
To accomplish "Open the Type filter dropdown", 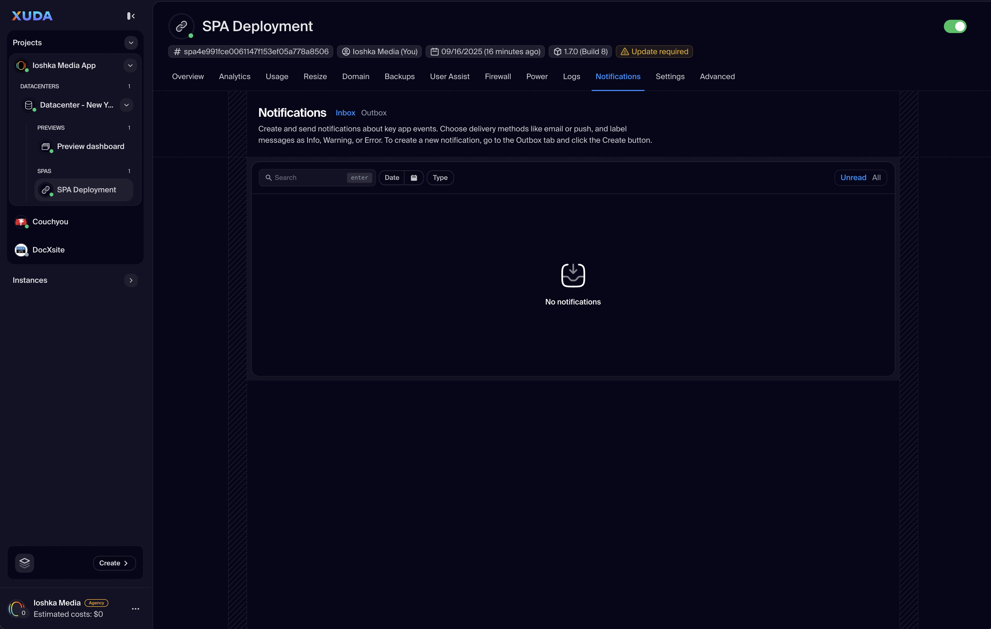I will coord(440,178).
